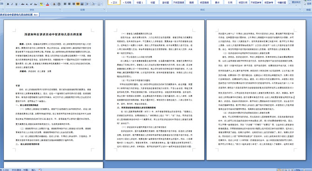Center align the text

pos(69,4)
